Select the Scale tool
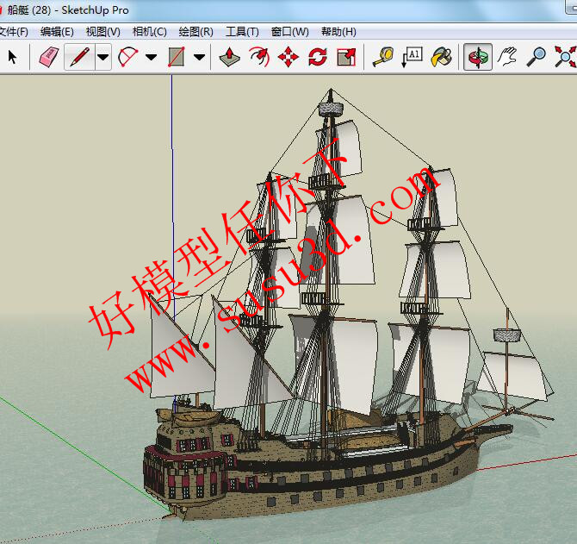The height and width of the screenshot is (544, 577). (x=346, y=57)
